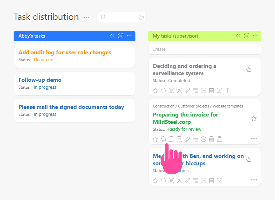Open three-dot menu beside Task distribution title
The height and width of the screenshot is (200, 275).
coord(87,17)
